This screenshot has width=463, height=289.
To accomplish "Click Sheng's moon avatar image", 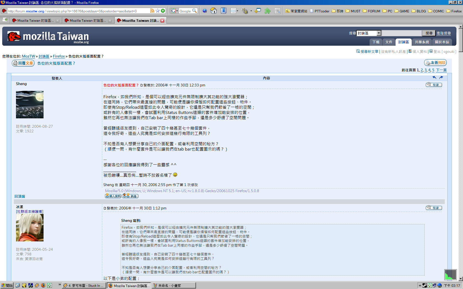I will tap(30, 105).
